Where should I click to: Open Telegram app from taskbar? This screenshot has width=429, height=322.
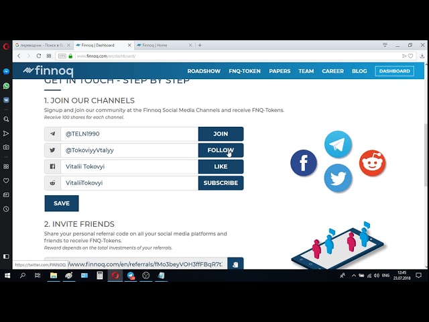click(x=131, y=276)
